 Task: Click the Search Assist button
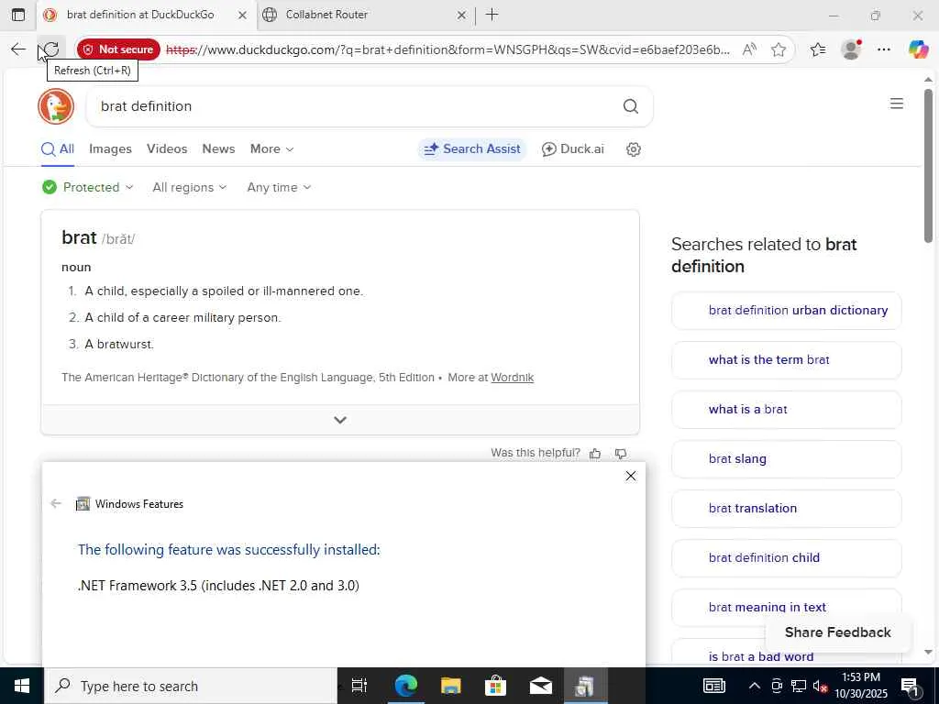(x=472, y=149)
